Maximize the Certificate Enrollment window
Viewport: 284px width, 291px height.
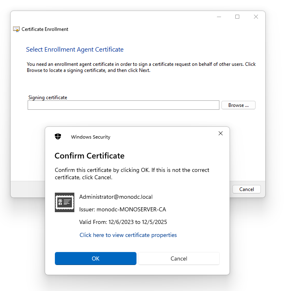[237, 17]
